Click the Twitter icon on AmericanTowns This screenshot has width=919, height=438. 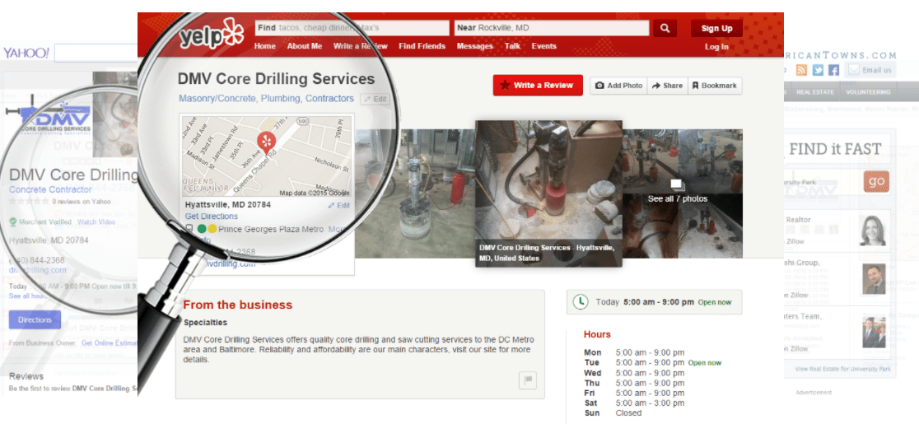(818, 70)
